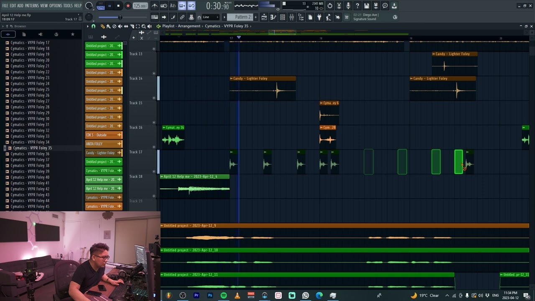Open the Line snap dropdown
Image resolution: width=535 pixels, height=301 pixels.
[x=211, y=17]
